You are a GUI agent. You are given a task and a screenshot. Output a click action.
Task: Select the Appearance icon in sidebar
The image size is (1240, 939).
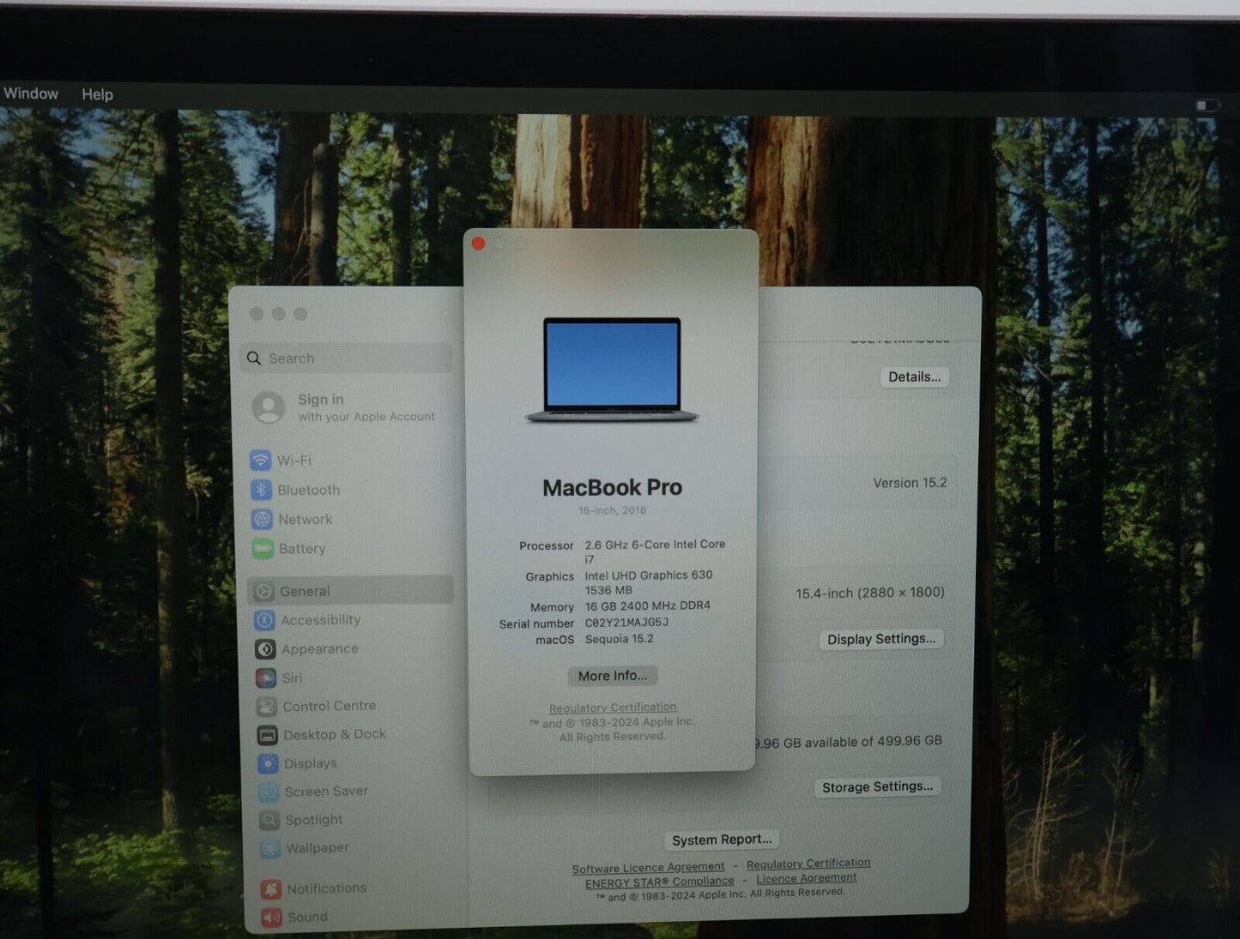click(x=265, y=649)
